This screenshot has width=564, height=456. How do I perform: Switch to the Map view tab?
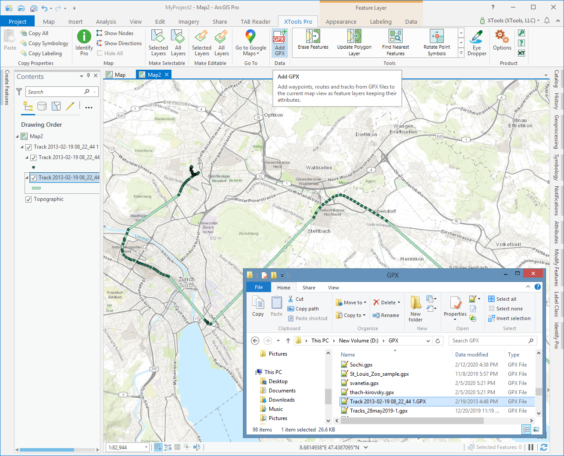[x=116, y=75]
